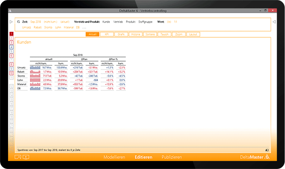Click the Rabatt sparkline

pos(35,72)
